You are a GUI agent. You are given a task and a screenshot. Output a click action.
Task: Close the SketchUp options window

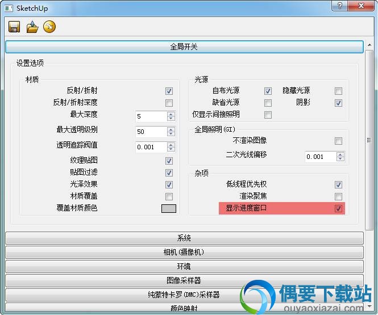coord(361,6)
